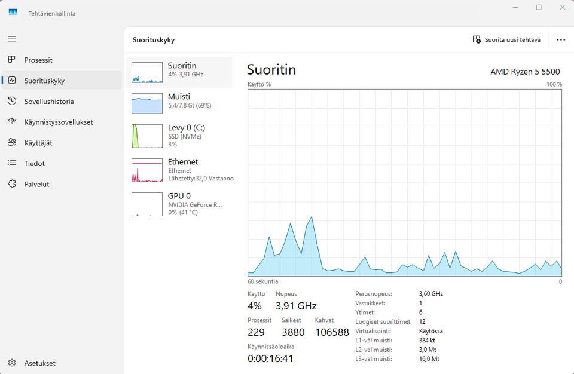Open the Sovellushistoria page
This screenshot has width=574, height=374.
[x=62, y=102]
